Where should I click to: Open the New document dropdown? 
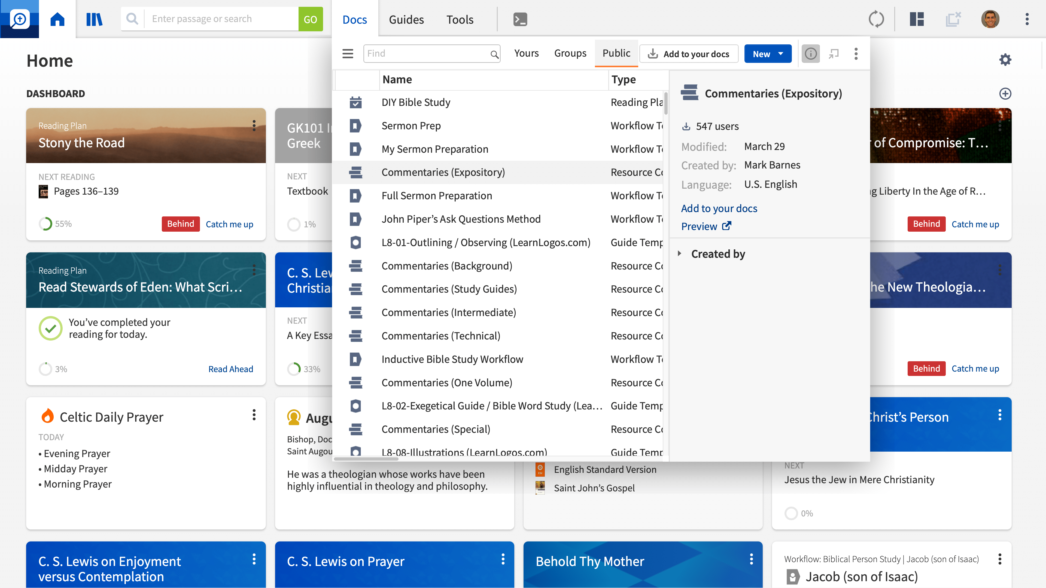pyautogui.click(x=767, y=54)
